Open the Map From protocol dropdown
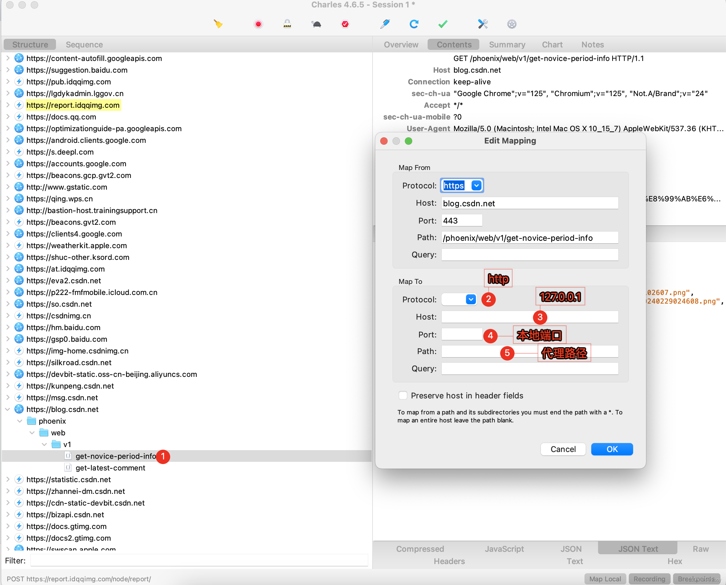726x585 pixels. 476,185
